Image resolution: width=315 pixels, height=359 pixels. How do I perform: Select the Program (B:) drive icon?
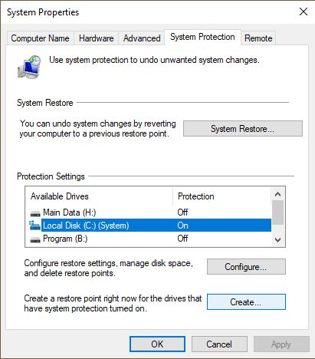coord(35,239)
